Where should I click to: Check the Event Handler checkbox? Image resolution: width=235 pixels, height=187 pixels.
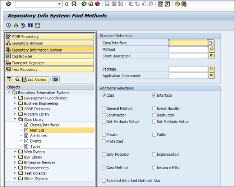[154, 109]
